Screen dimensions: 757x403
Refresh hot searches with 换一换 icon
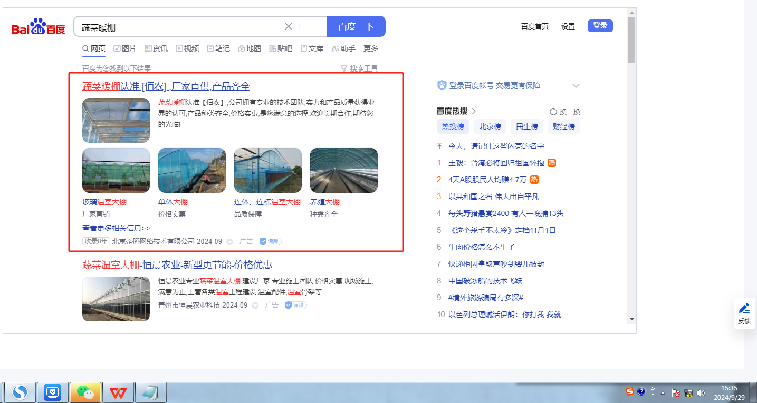click(x=553, y=112)
